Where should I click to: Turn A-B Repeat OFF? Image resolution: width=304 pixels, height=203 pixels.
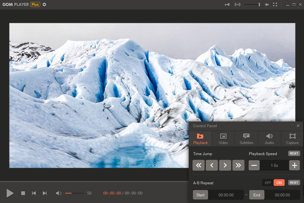click(268, 183)
